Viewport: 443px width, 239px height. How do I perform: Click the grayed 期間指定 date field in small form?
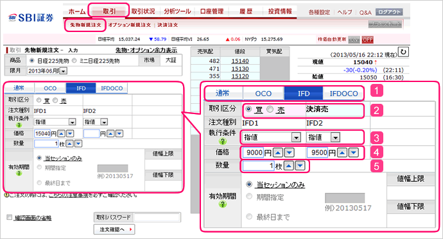pos(112,169)
